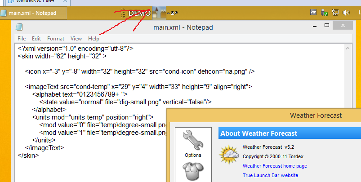361x182 pixels.
Task: Open the network tray icon
Action: 334,13
